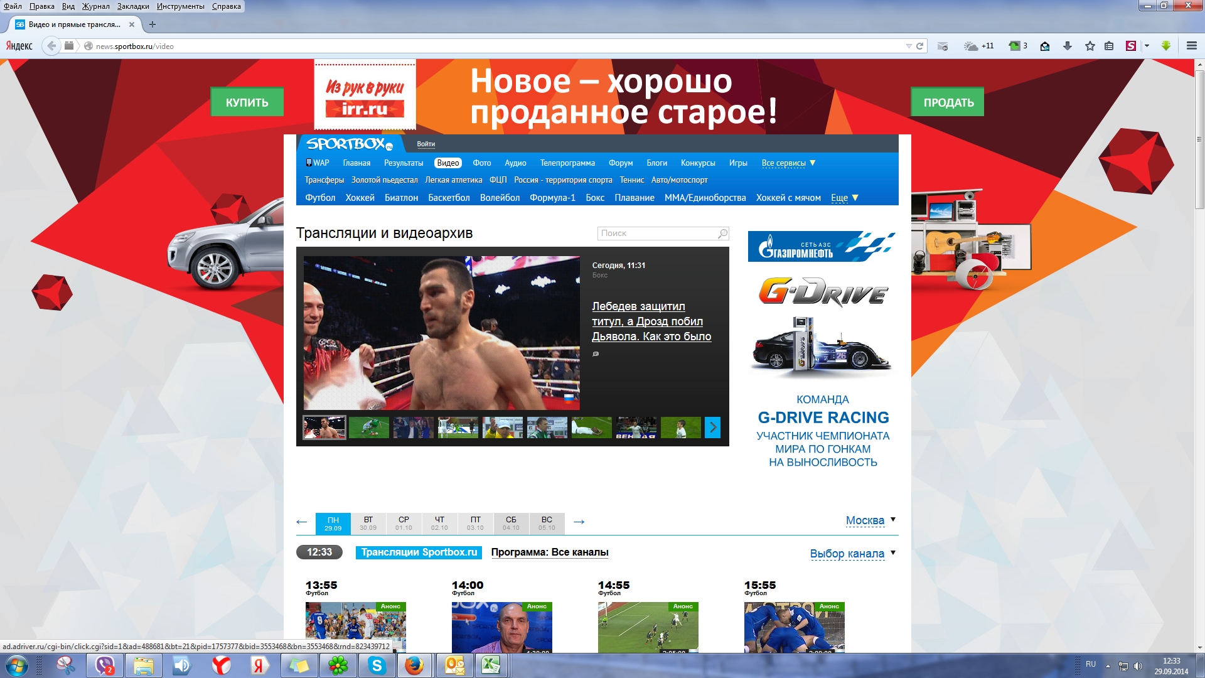Click the search magnifier in Поиск box
Viewport: 1205px width, 678px height.
point(722,233)
